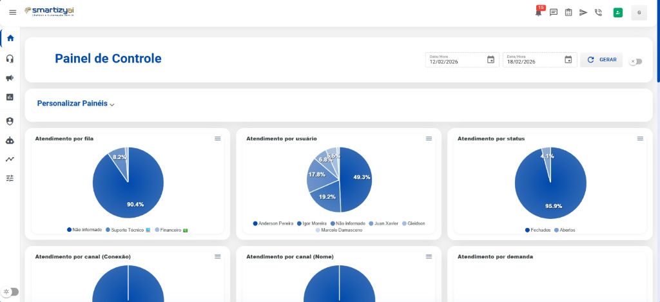Image resolution: width=660 pixels, height=302 pixels.
Task: Open the shield user admin icon in sidebar
Action: point(10,121)
